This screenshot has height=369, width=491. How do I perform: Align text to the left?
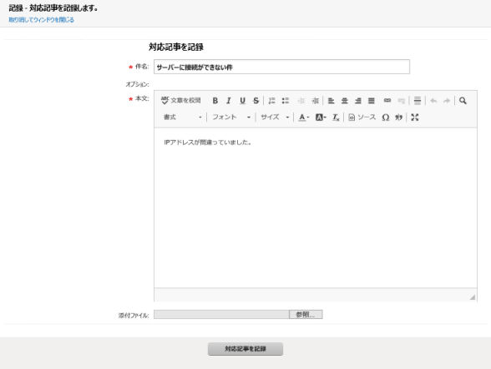click(331, 101)
